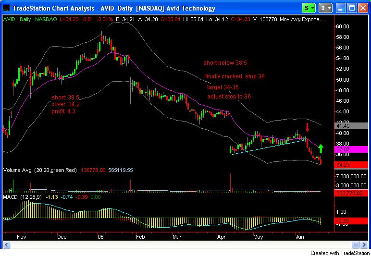Click 'adjust stop to 36' annotation
The height and width of the screenshot is (256, 371).
pyautogui.click(x=229, y=97)
